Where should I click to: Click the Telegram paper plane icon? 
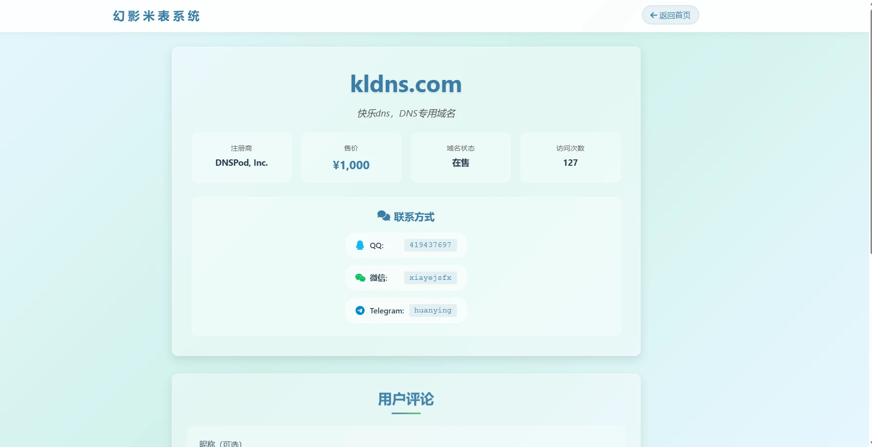[x=360, y=311]
